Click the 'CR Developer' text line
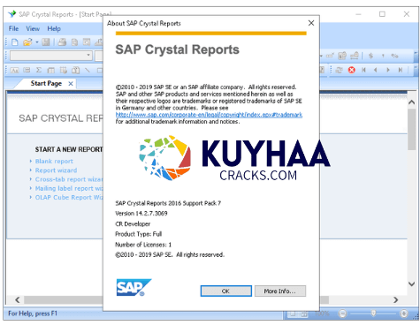Image resolution: width=420 pixels, height=325 pixels. (133, 223)
